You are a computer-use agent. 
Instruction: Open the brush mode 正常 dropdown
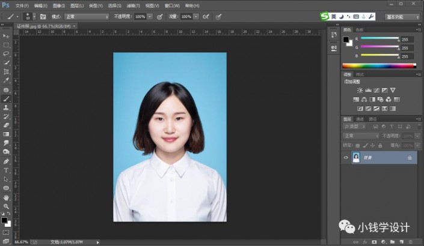[87, 17]
